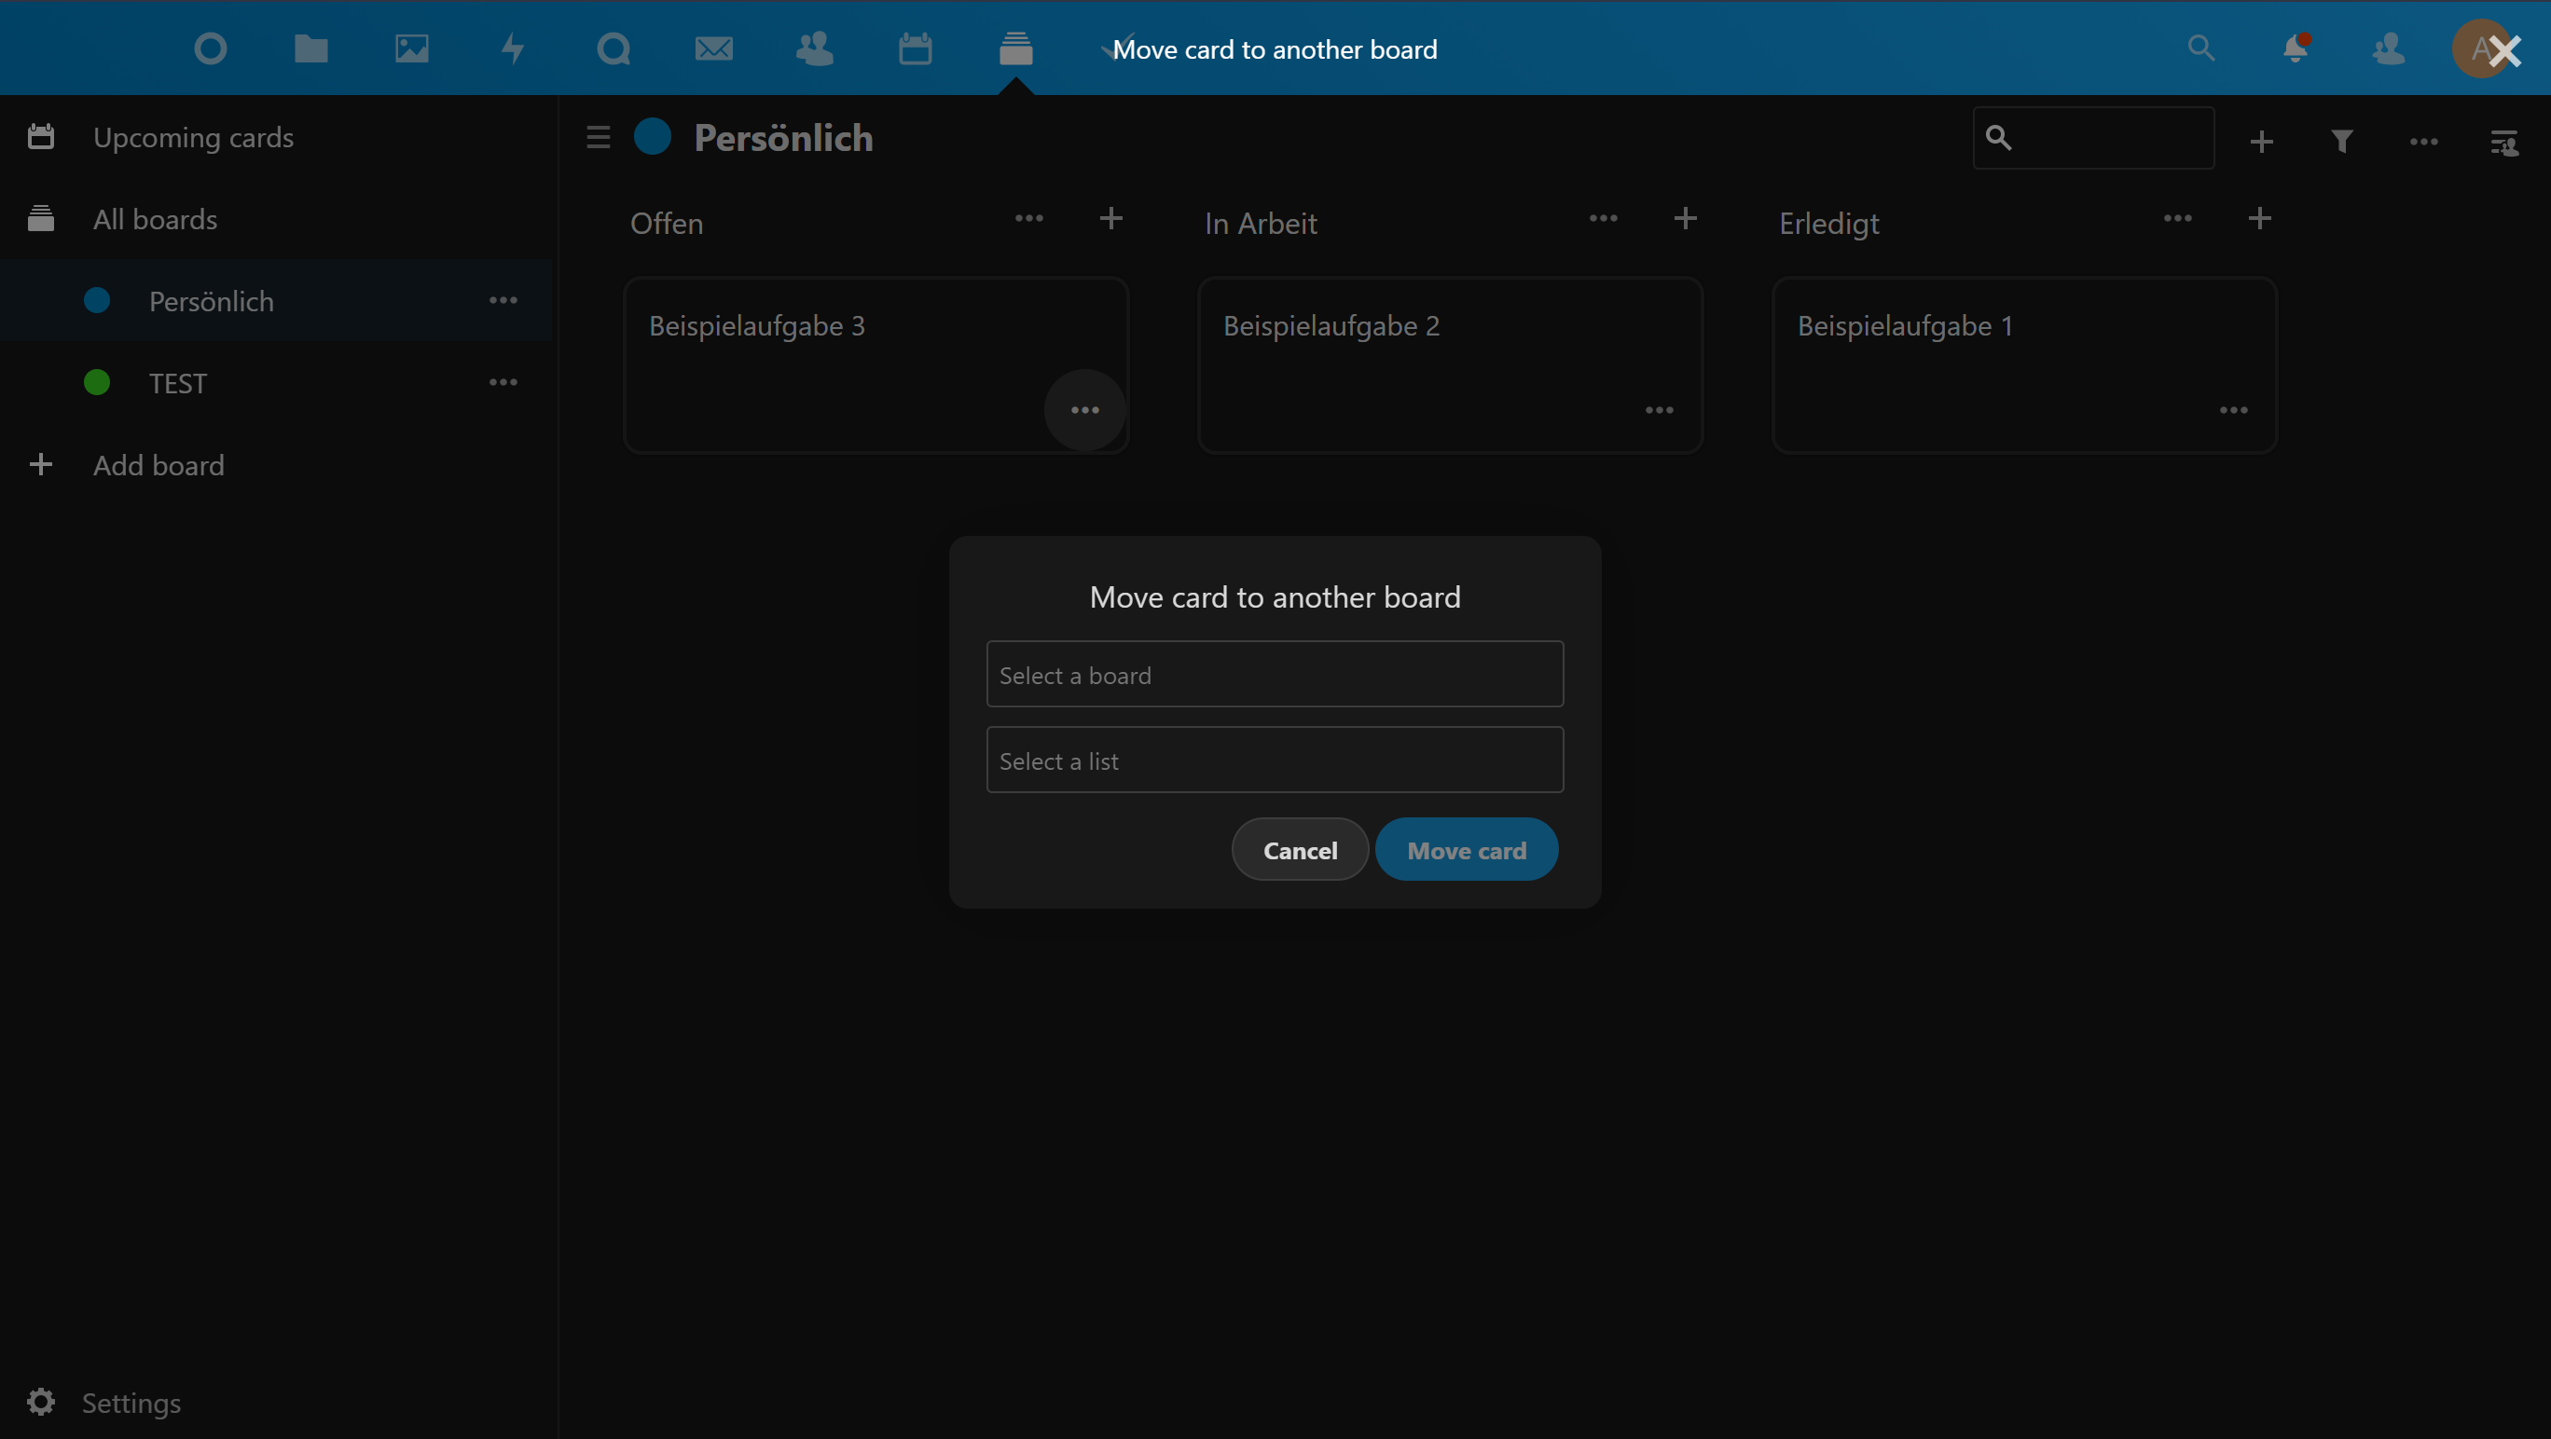Open the TEST board options menu
Image resolution: width=2551 pixels, height=1439 pixels.
click(503, 383)
